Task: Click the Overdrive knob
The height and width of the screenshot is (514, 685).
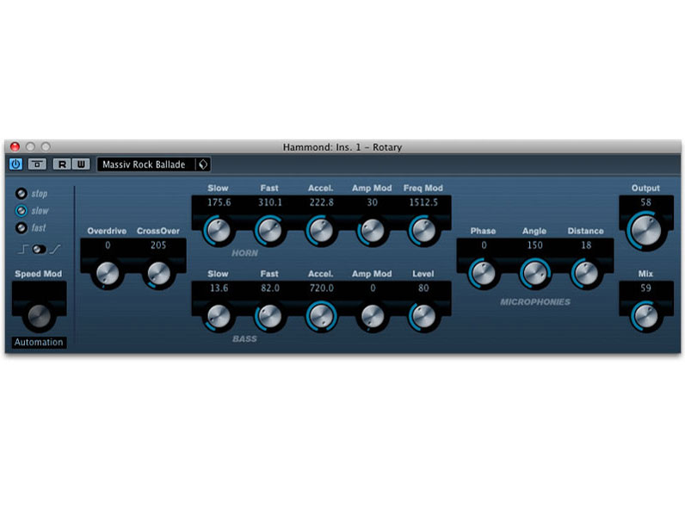Action: [x=108, y=274]
